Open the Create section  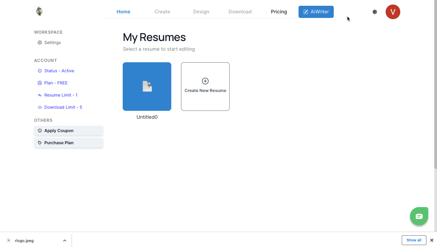[x=162, y=12]
